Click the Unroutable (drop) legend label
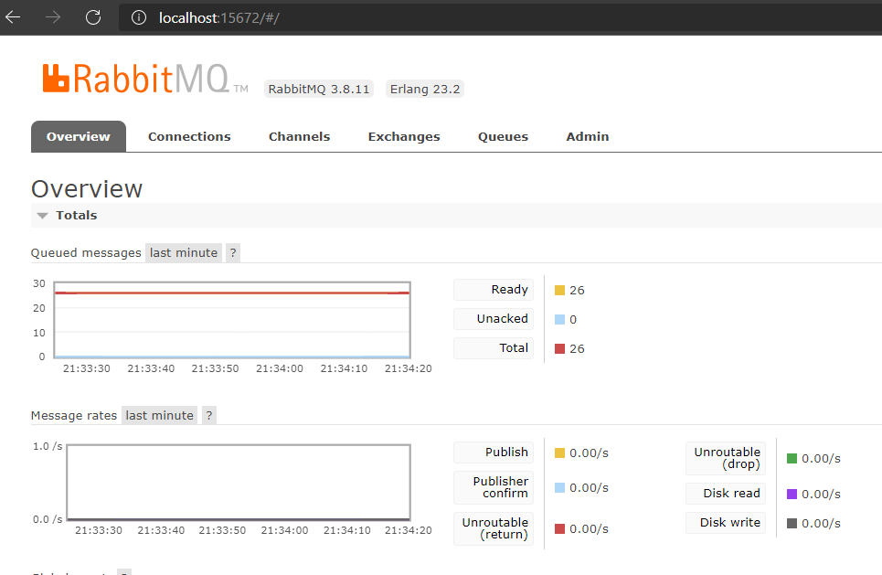This screenshot has width=882, height=575. 726,458
